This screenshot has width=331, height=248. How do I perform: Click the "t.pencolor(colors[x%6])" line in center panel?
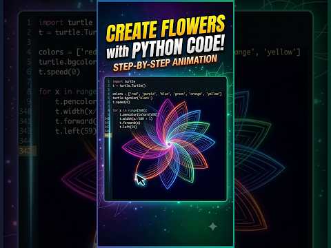coord(139,114)
